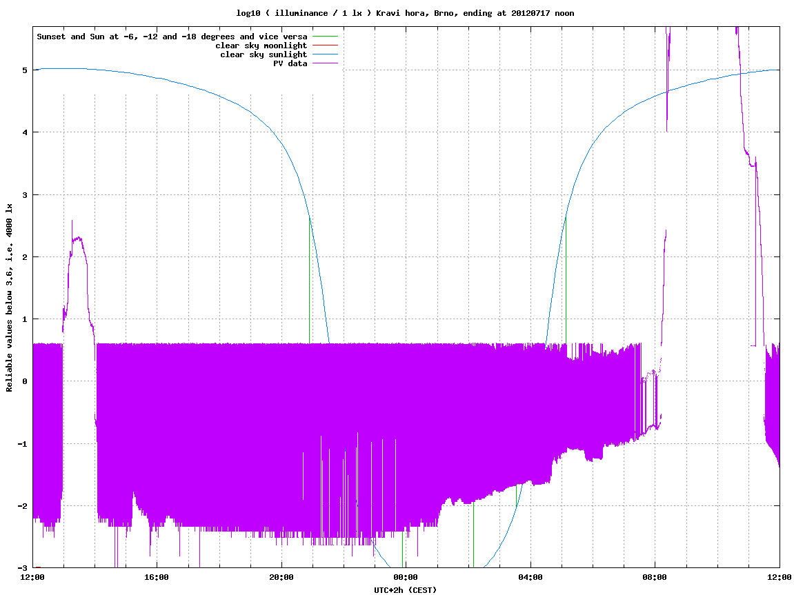Click the x-axis label '20:00'

(x=281, y=577)
